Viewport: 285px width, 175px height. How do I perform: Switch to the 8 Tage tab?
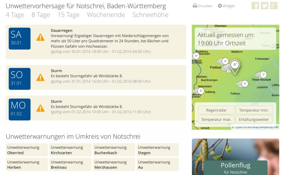pos(41,15)
